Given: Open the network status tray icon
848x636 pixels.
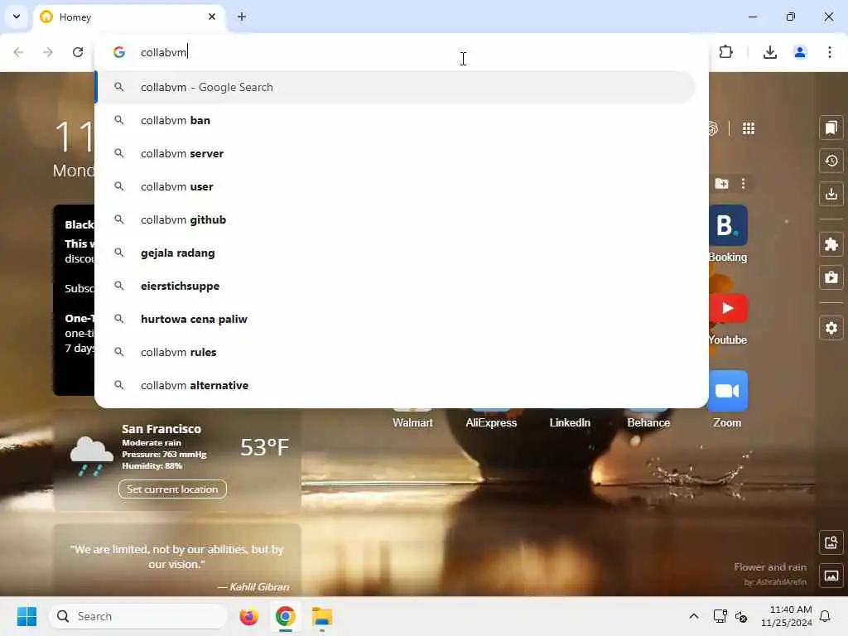Looking at the screenshot, I should (x=720, y=616).
